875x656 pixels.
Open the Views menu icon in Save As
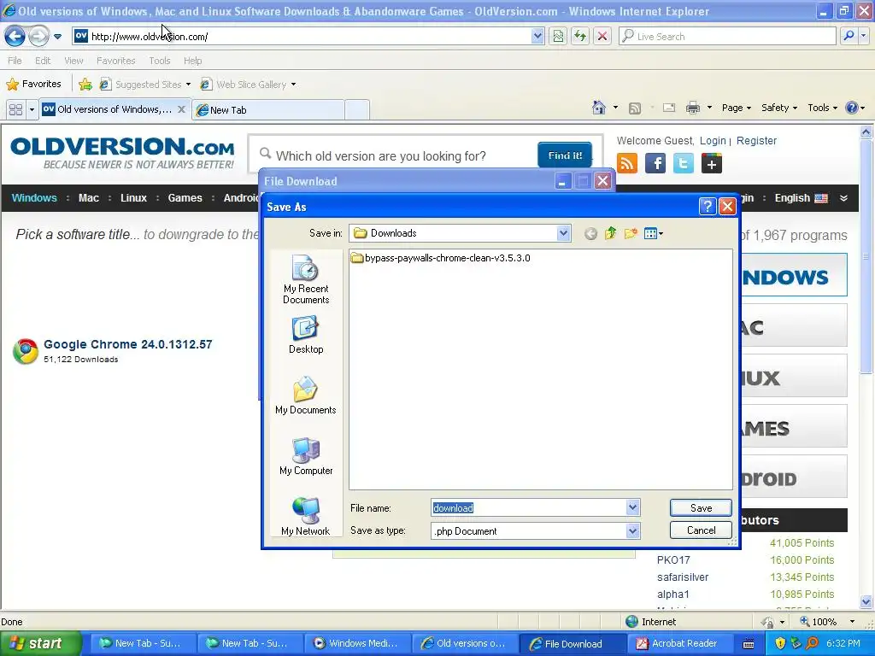coord(654,233)
